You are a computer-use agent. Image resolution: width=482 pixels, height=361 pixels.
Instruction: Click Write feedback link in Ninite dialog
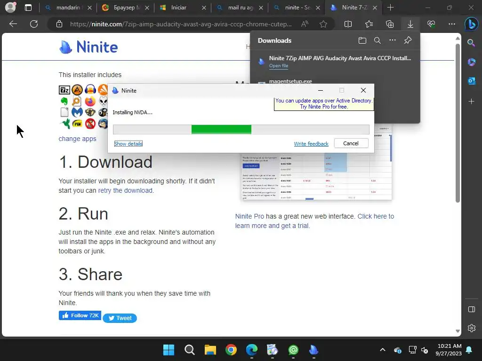[311, 144]
